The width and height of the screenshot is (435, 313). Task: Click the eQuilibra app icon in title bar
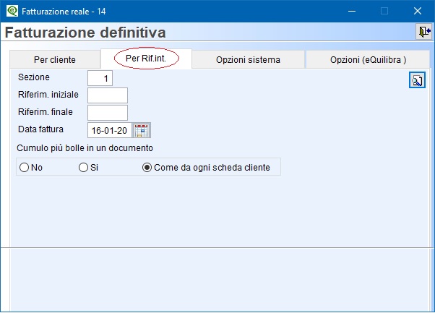(12, 11)
